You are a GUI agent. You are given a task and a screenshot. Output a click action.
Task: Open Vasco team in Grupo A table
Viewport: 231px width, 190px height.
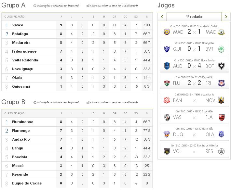pyautogui.click(x=18, y=25)
